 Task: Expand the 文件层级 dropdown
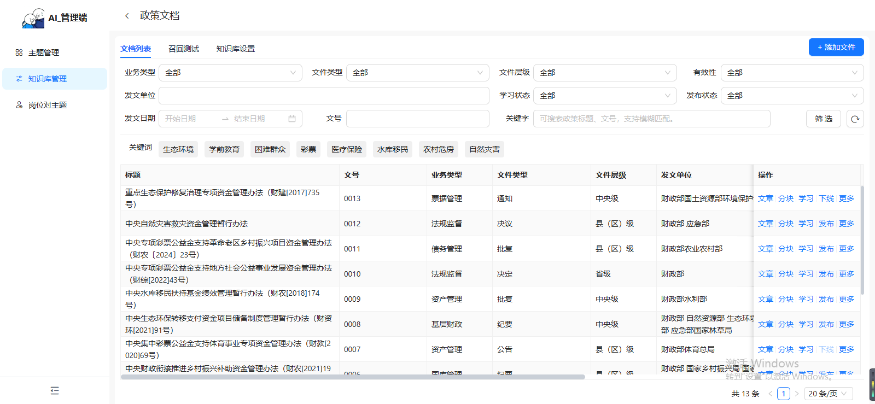605,73
